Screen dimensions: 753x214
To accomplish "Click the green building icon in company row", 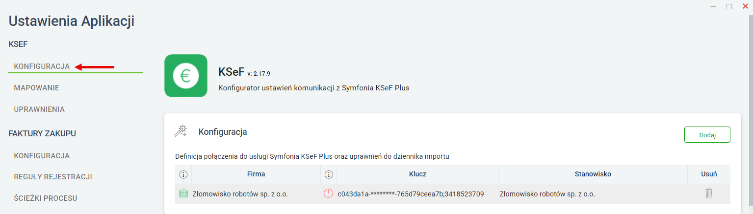I will tap(184, 194).
